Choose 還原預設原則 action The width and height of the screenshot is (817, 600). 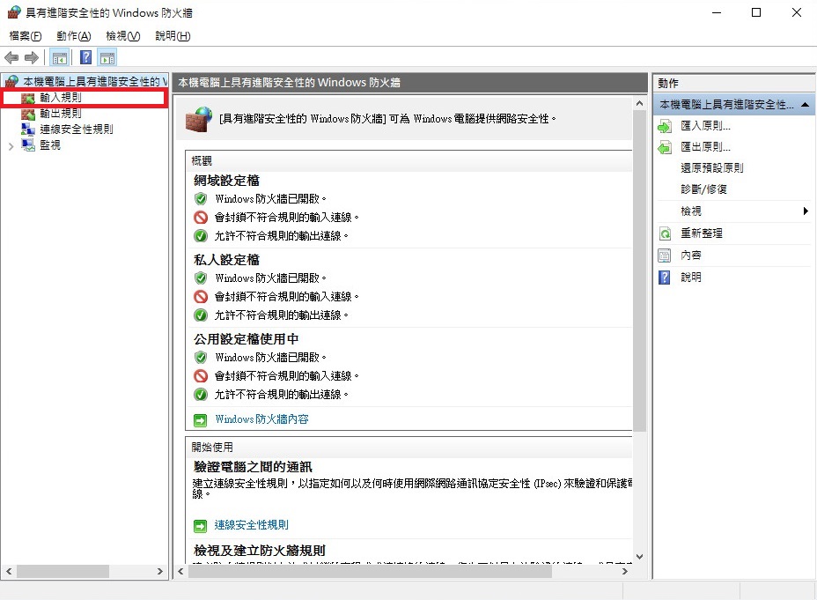point(711,168)
